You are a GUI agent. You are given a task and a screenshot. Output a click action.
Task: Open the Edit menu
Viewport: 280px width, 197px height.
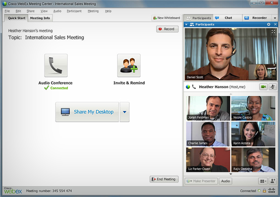(18, 11)
